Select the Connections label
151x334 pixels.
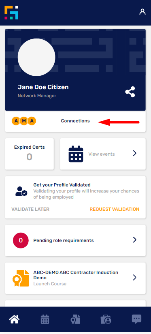pos(75,121)
